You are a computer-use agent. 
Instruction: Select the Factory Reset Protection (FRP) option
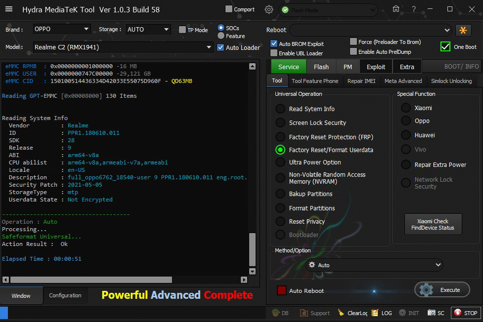[280, 137]
